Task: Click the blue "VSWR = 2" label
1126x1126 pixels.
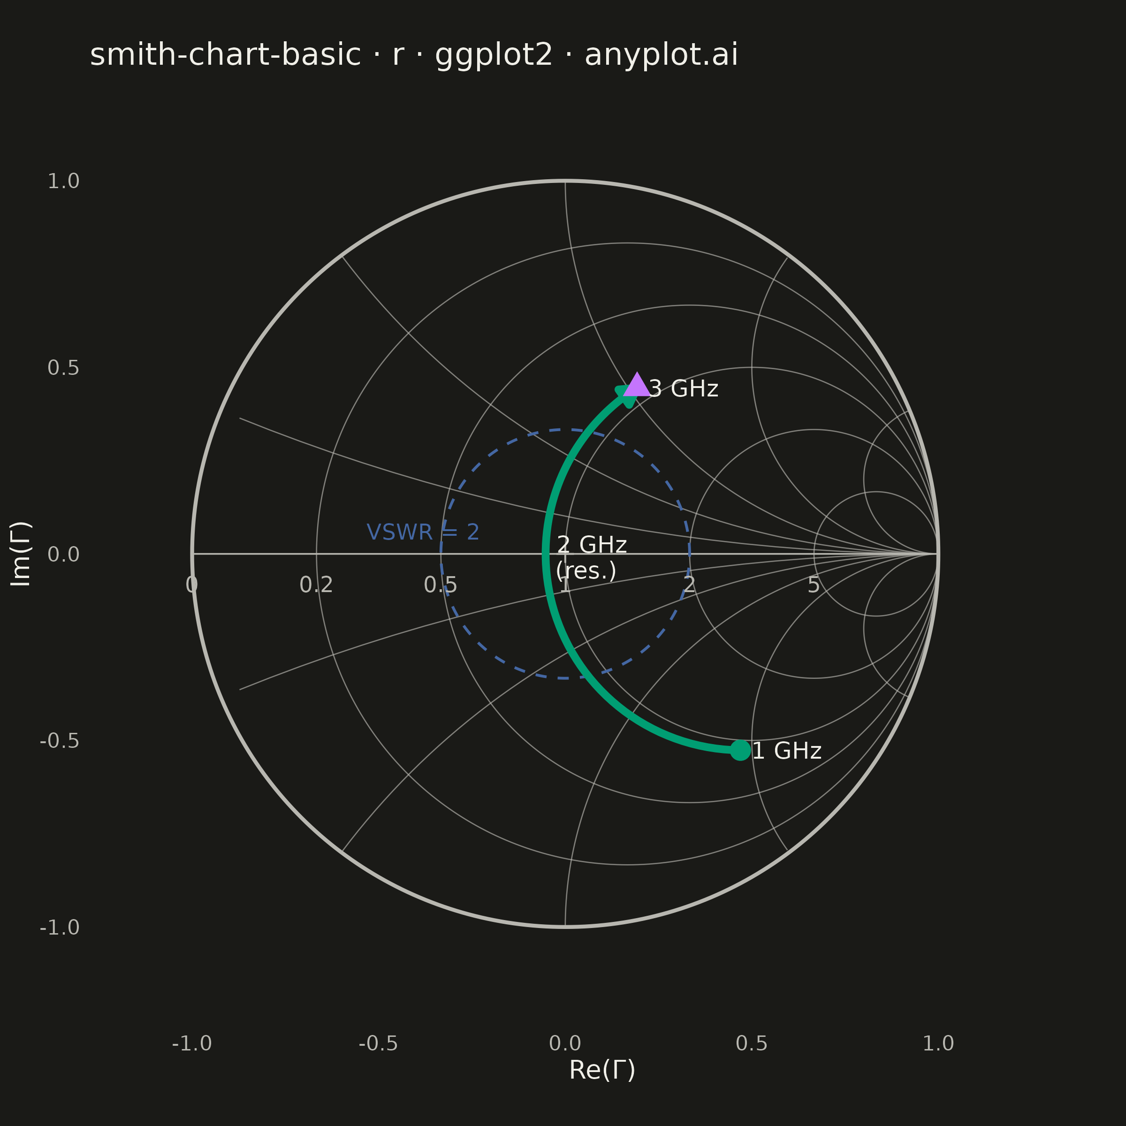Action: tap(423, 532)
